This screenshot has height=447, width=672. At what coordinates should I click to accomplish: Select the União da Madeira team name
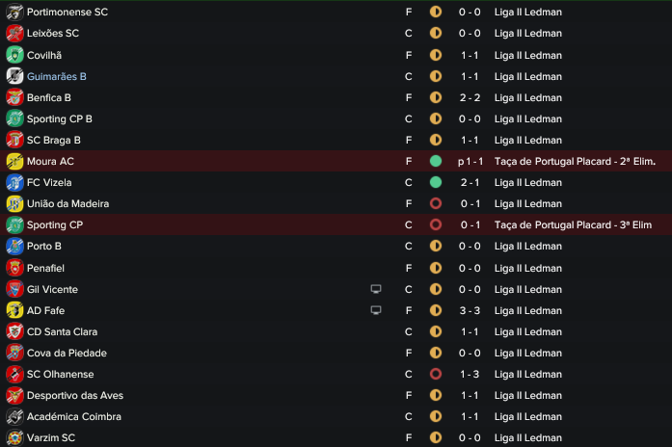point(67,204)
